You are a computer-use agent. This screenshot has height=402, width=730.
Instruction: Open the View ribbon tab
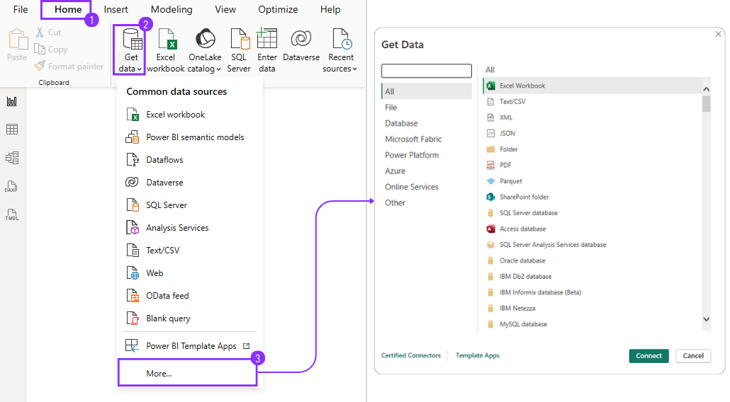tap(225, 9)
